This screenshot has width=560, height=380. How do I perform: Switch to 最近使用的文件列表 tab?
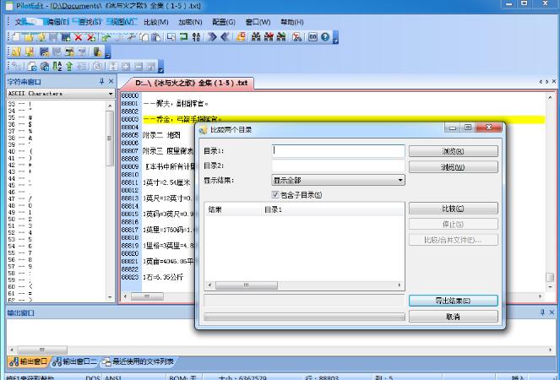click(x=139, y=361)
